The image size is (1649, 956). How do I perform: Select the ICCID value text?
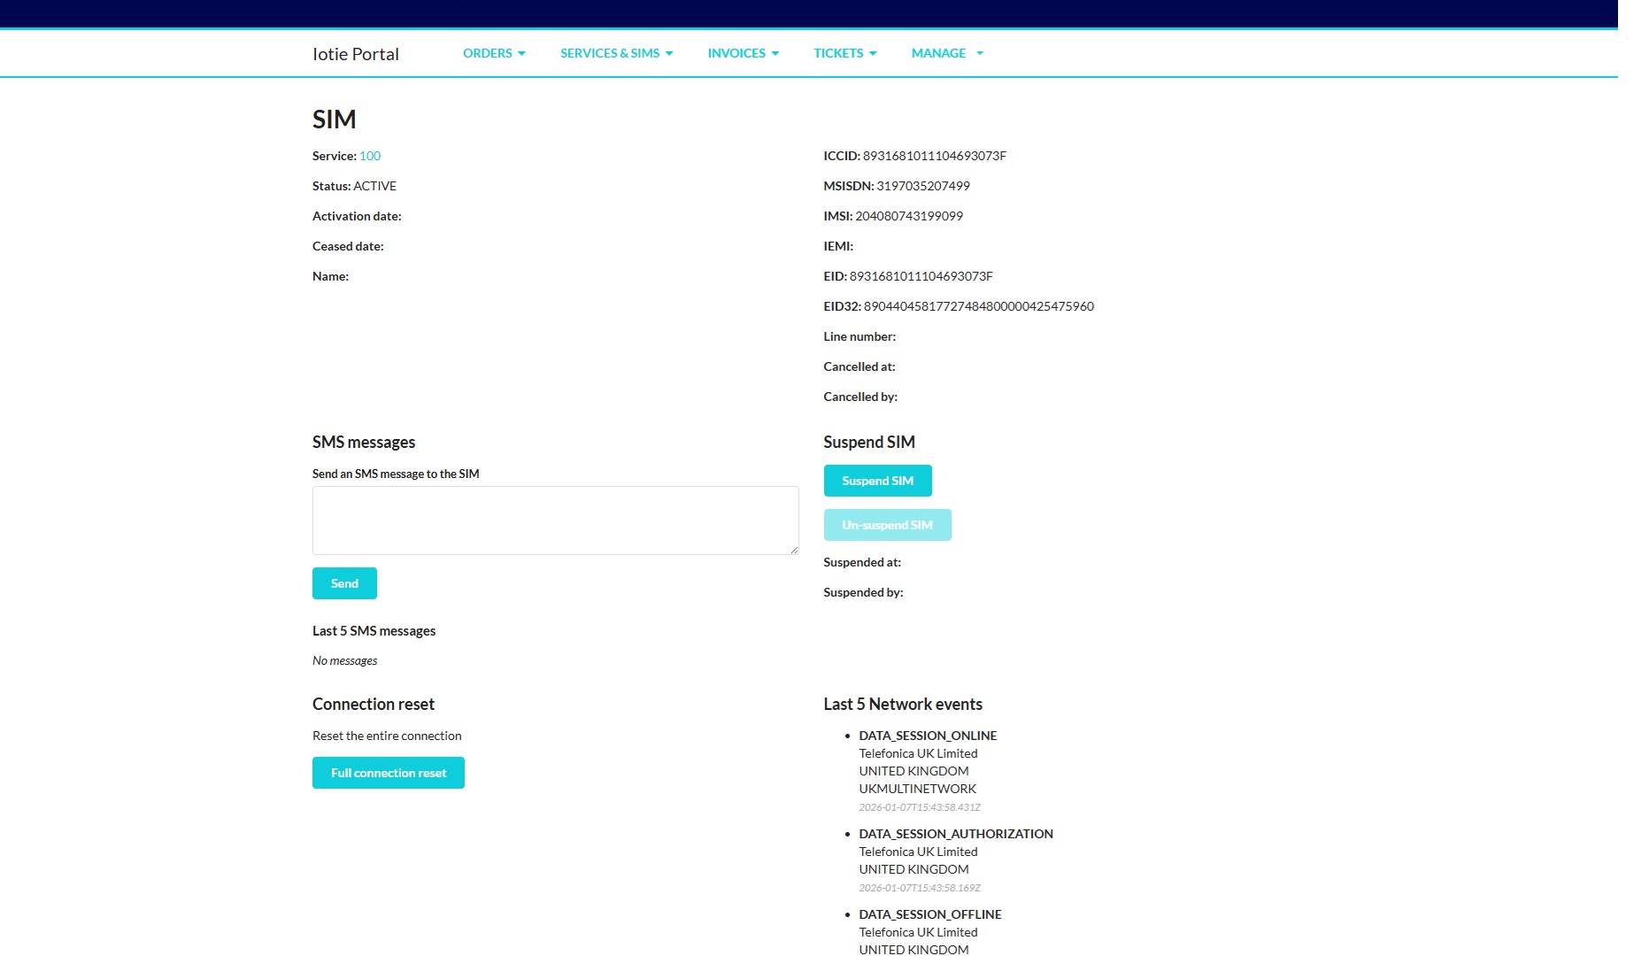click(935, 155)
